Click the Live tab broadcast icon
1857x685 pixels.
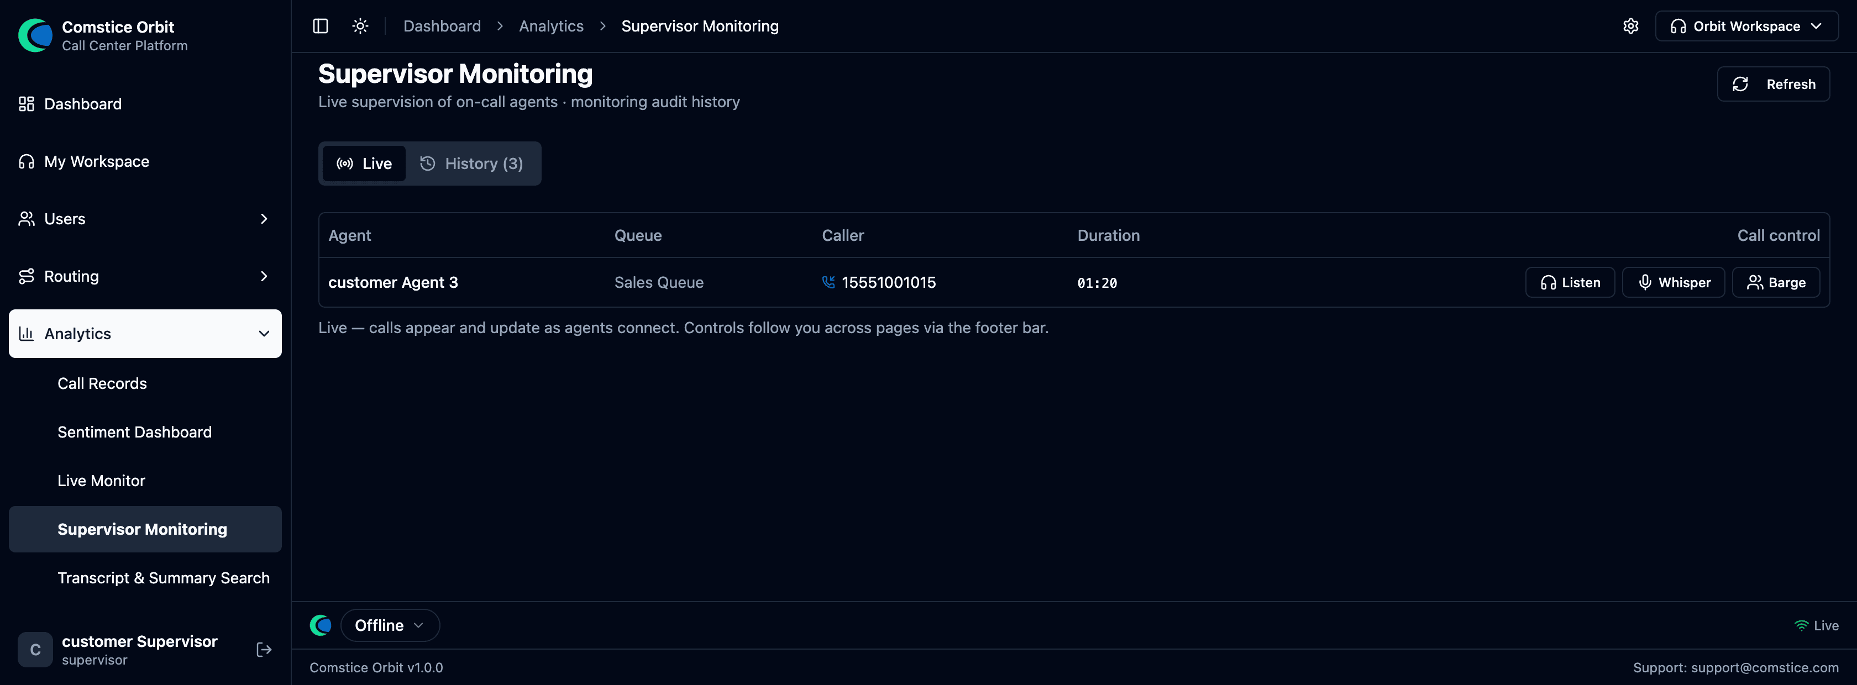pos(345,164)
